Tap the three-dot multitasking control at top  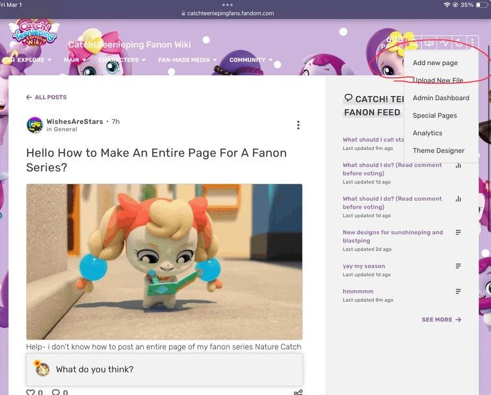228,5
